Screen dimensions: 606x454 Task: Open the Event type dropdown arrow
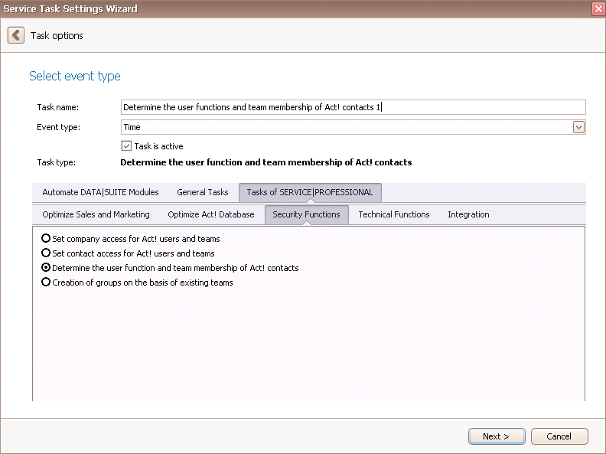coord(578,127)
